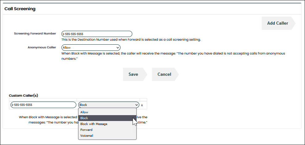
Task: Click the Anonymous Caller label
Action: [42, 48]
